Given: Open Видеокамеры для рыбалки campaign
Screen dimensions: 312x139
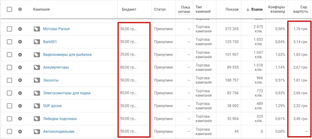Looking at the screenshot, I should 67,55.
